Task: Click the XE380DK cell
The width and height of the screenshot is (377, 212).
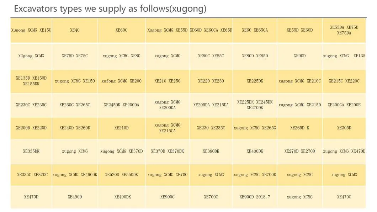Action: point(211,151)
